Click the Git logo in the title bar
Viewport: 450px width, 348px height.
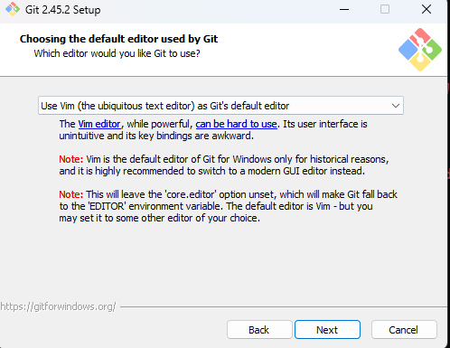(13, 9)
